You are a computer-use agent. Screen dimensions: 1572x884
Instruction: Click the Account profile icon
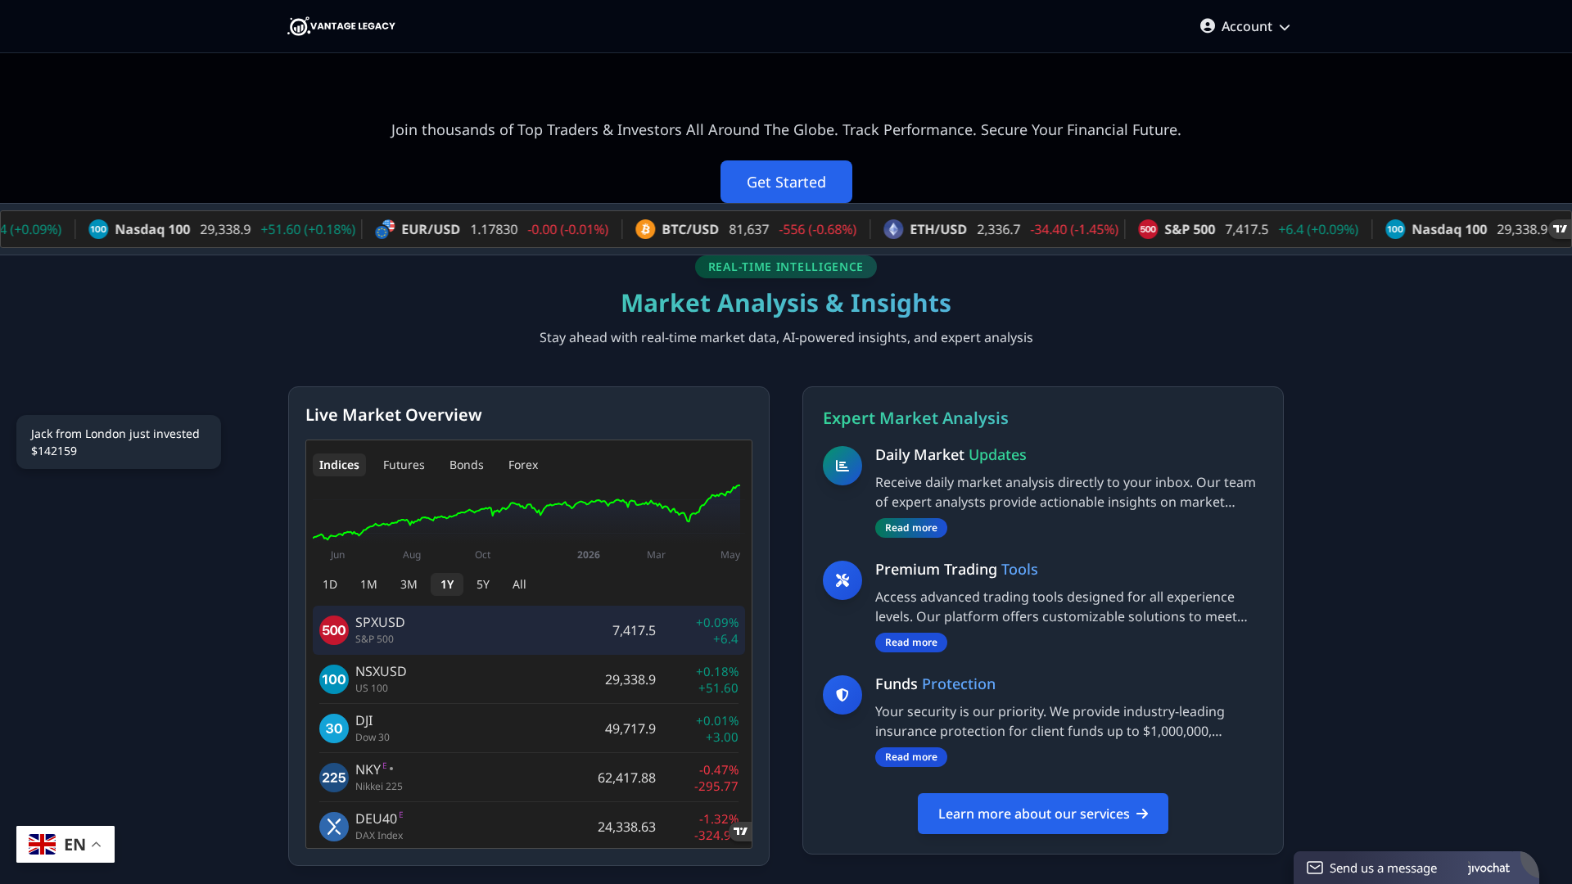pyautogui.click(x=1207, y=26)
